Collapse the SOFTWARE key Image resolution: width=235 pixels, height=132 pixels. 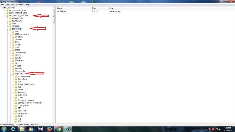(x=8, y=29)
